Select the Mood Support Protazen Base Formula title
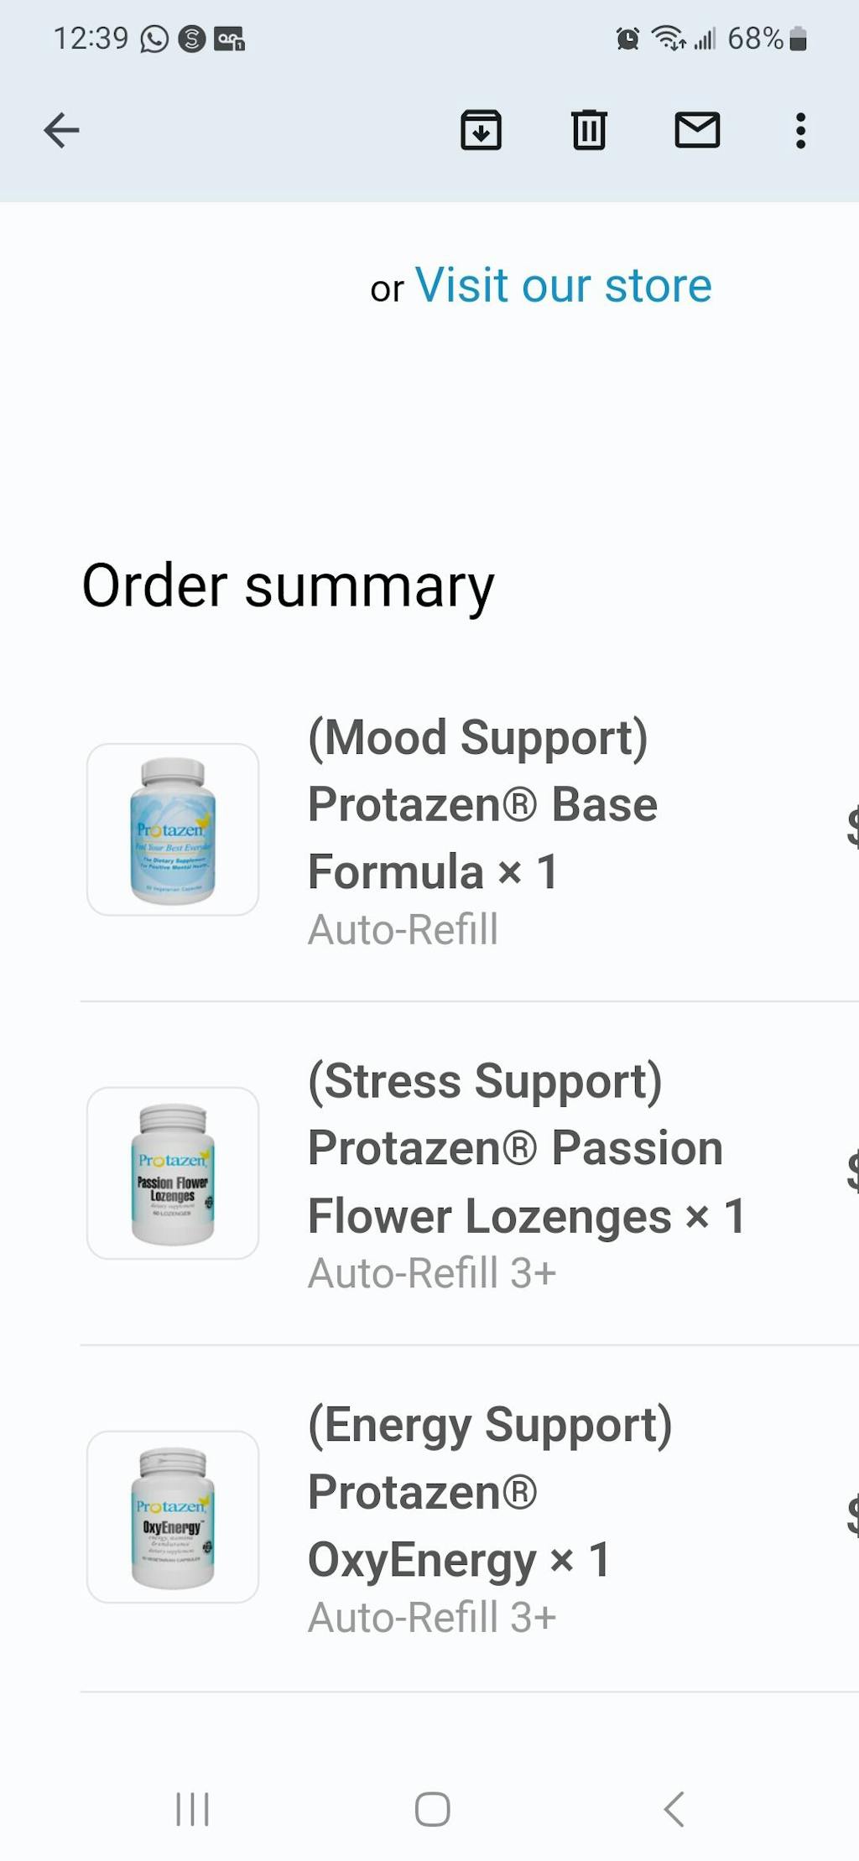This screenshot has height=1861, width=859. (482, 804)
